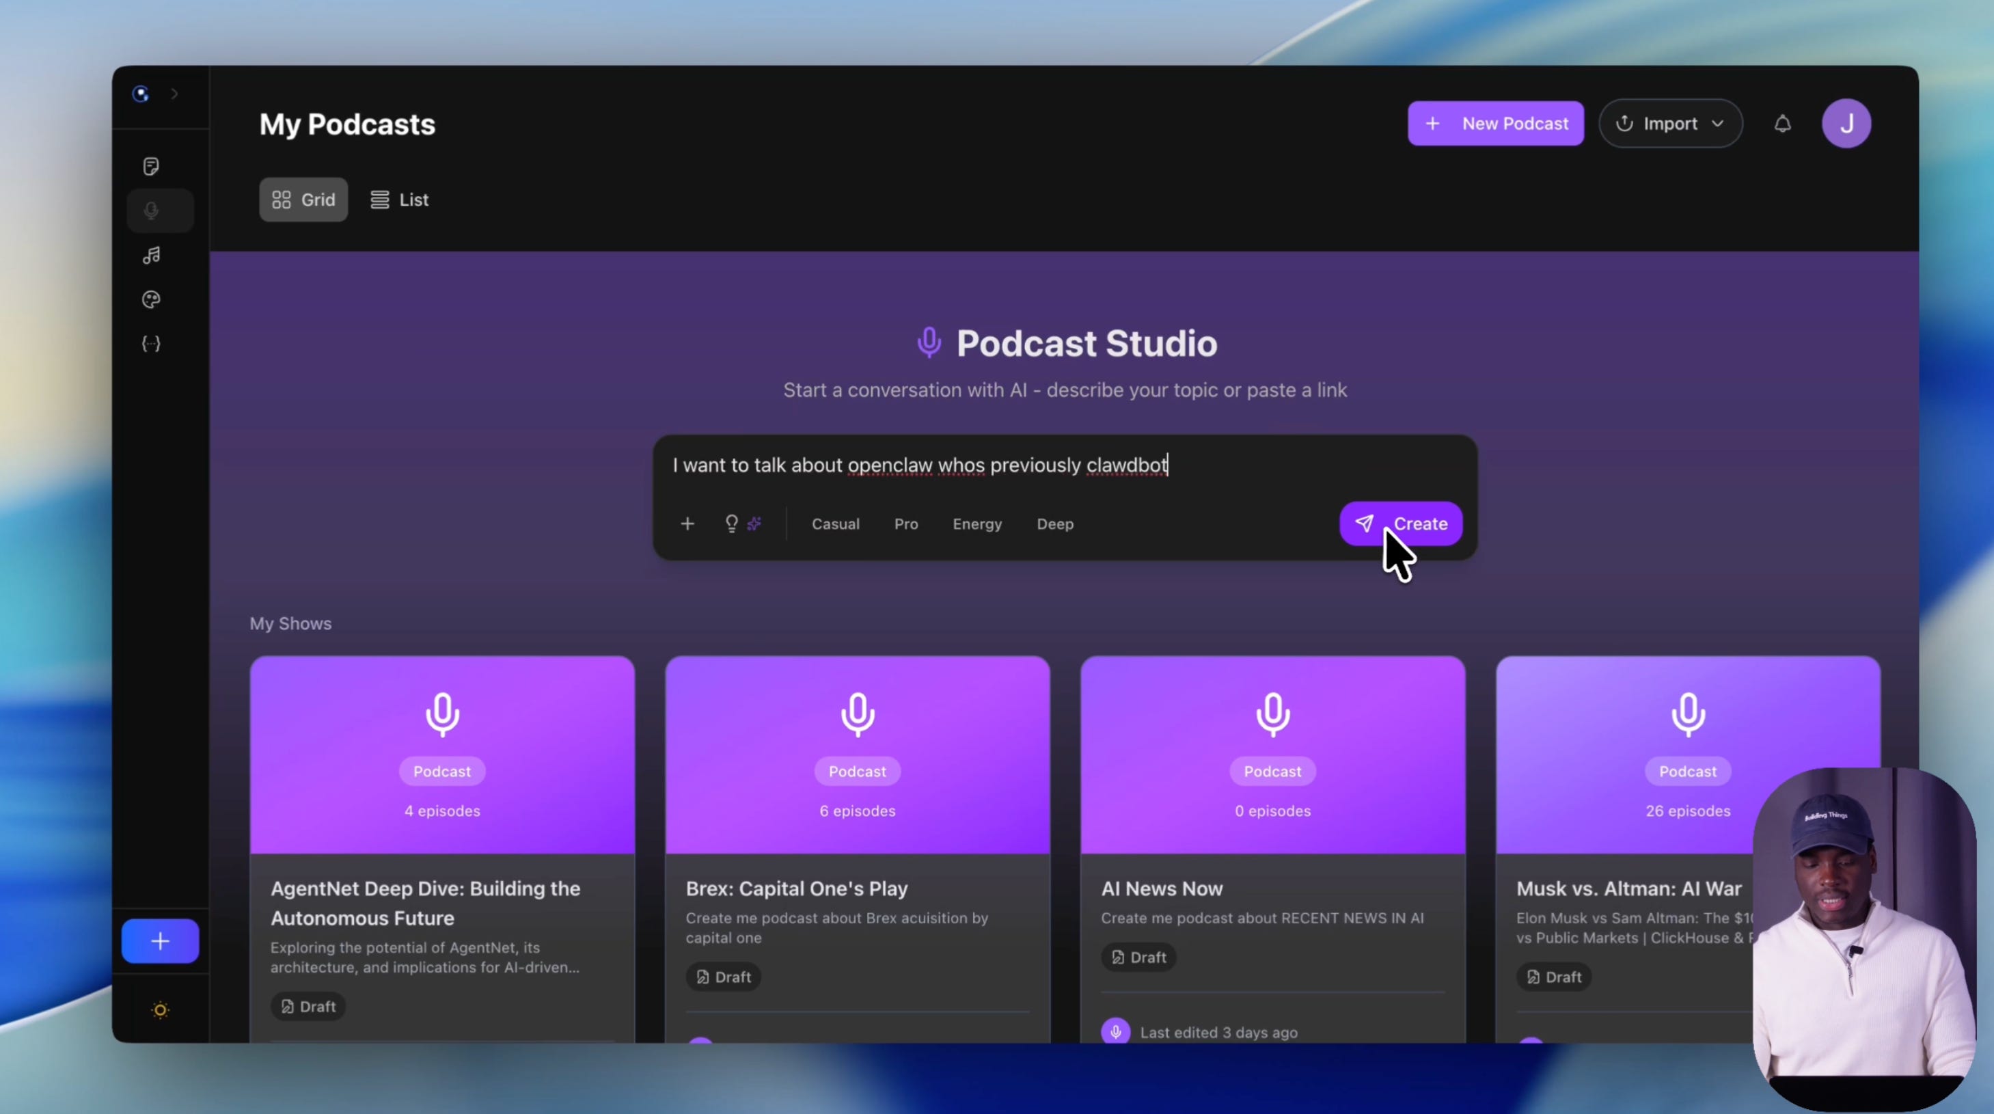Select the Energy tone option
The width and height of the screenshot is (1994, 1114).
pyautogui.click(x=977, y=524)
